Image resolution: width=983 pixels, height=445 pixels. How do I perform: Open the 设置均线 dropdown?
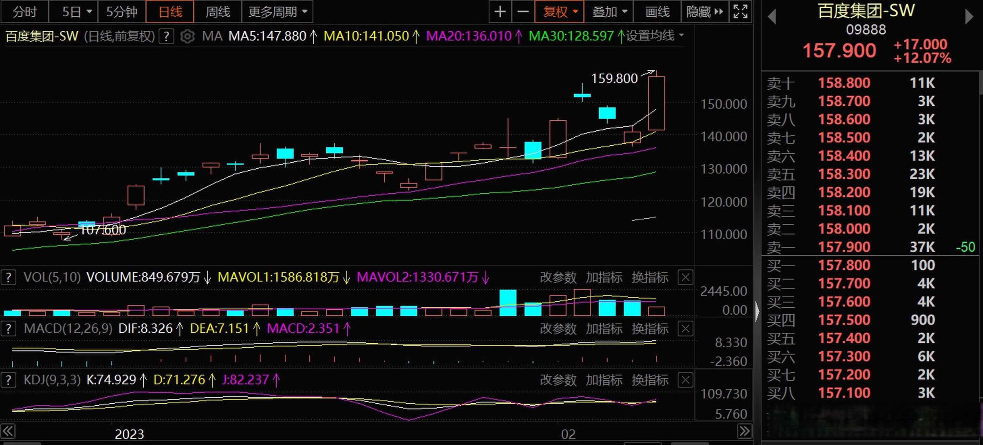655,36
